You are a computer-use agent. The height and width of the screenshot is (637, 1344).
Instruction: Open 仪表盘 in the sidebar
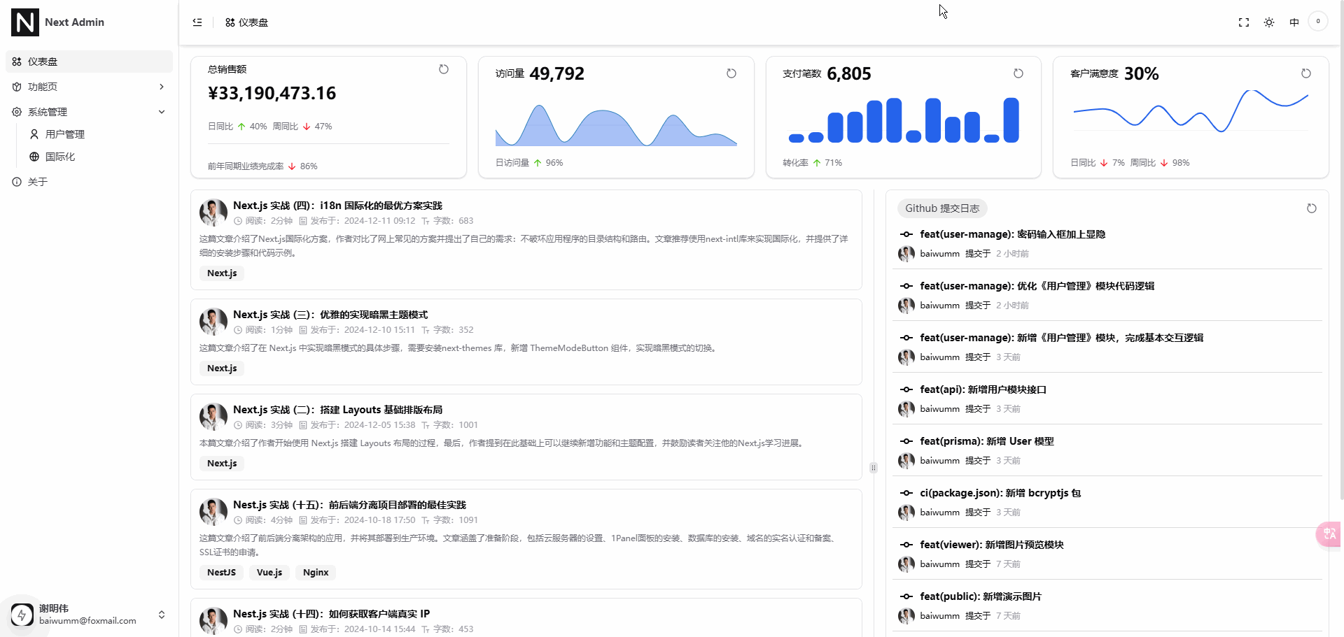click(x=90, y=62)
